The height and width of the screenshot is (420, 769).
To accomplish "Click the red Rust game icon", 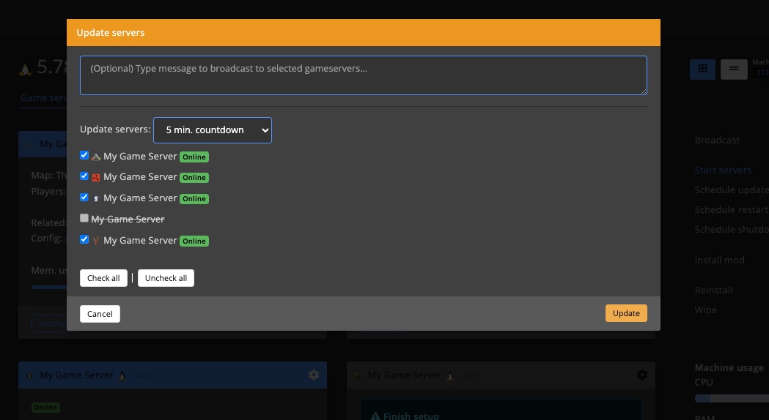I will tap(96, 178).
